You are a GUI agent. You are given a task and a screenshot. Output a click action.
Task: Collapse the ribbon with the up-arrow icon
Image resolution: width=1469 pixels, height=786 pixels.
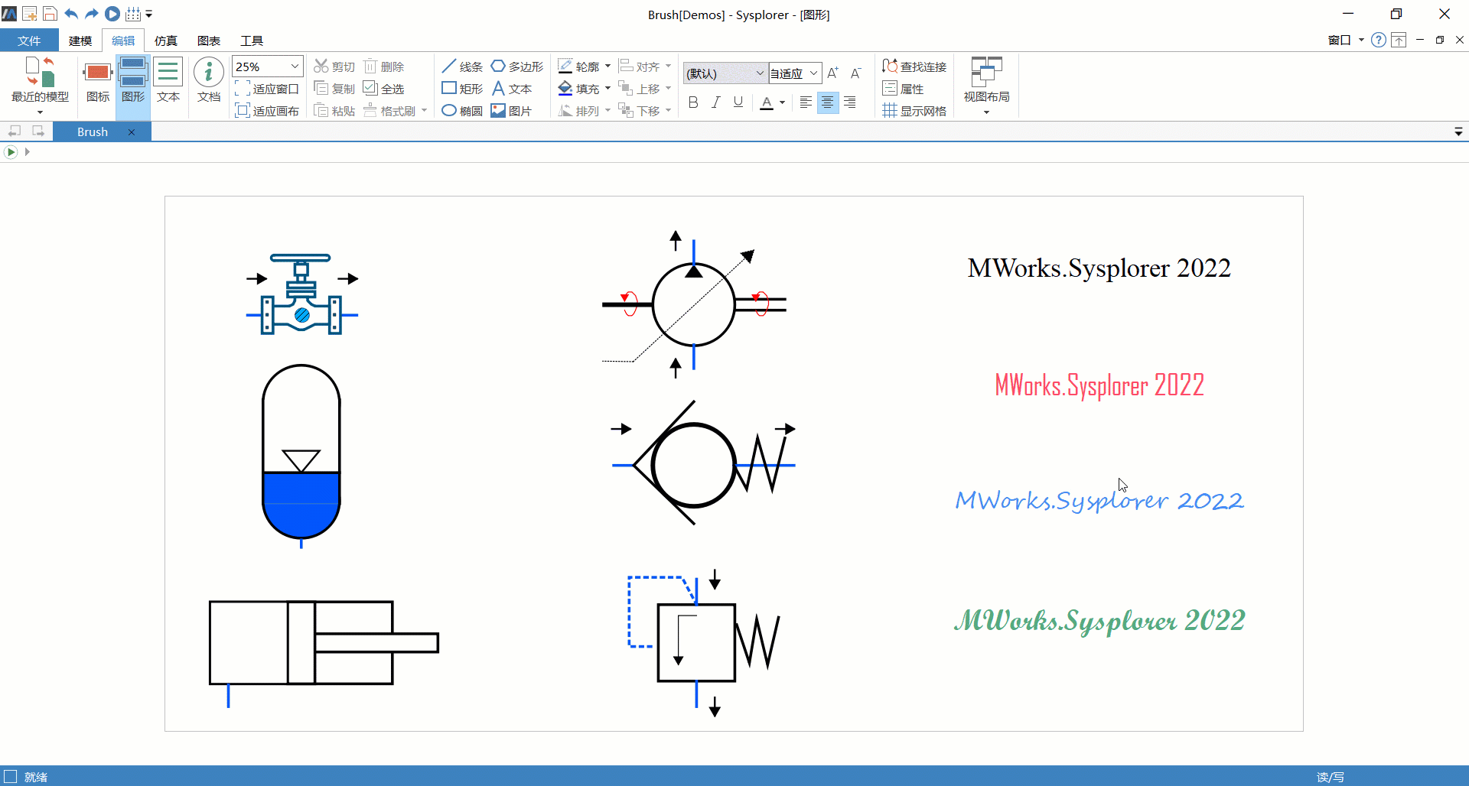[1399, 41]
